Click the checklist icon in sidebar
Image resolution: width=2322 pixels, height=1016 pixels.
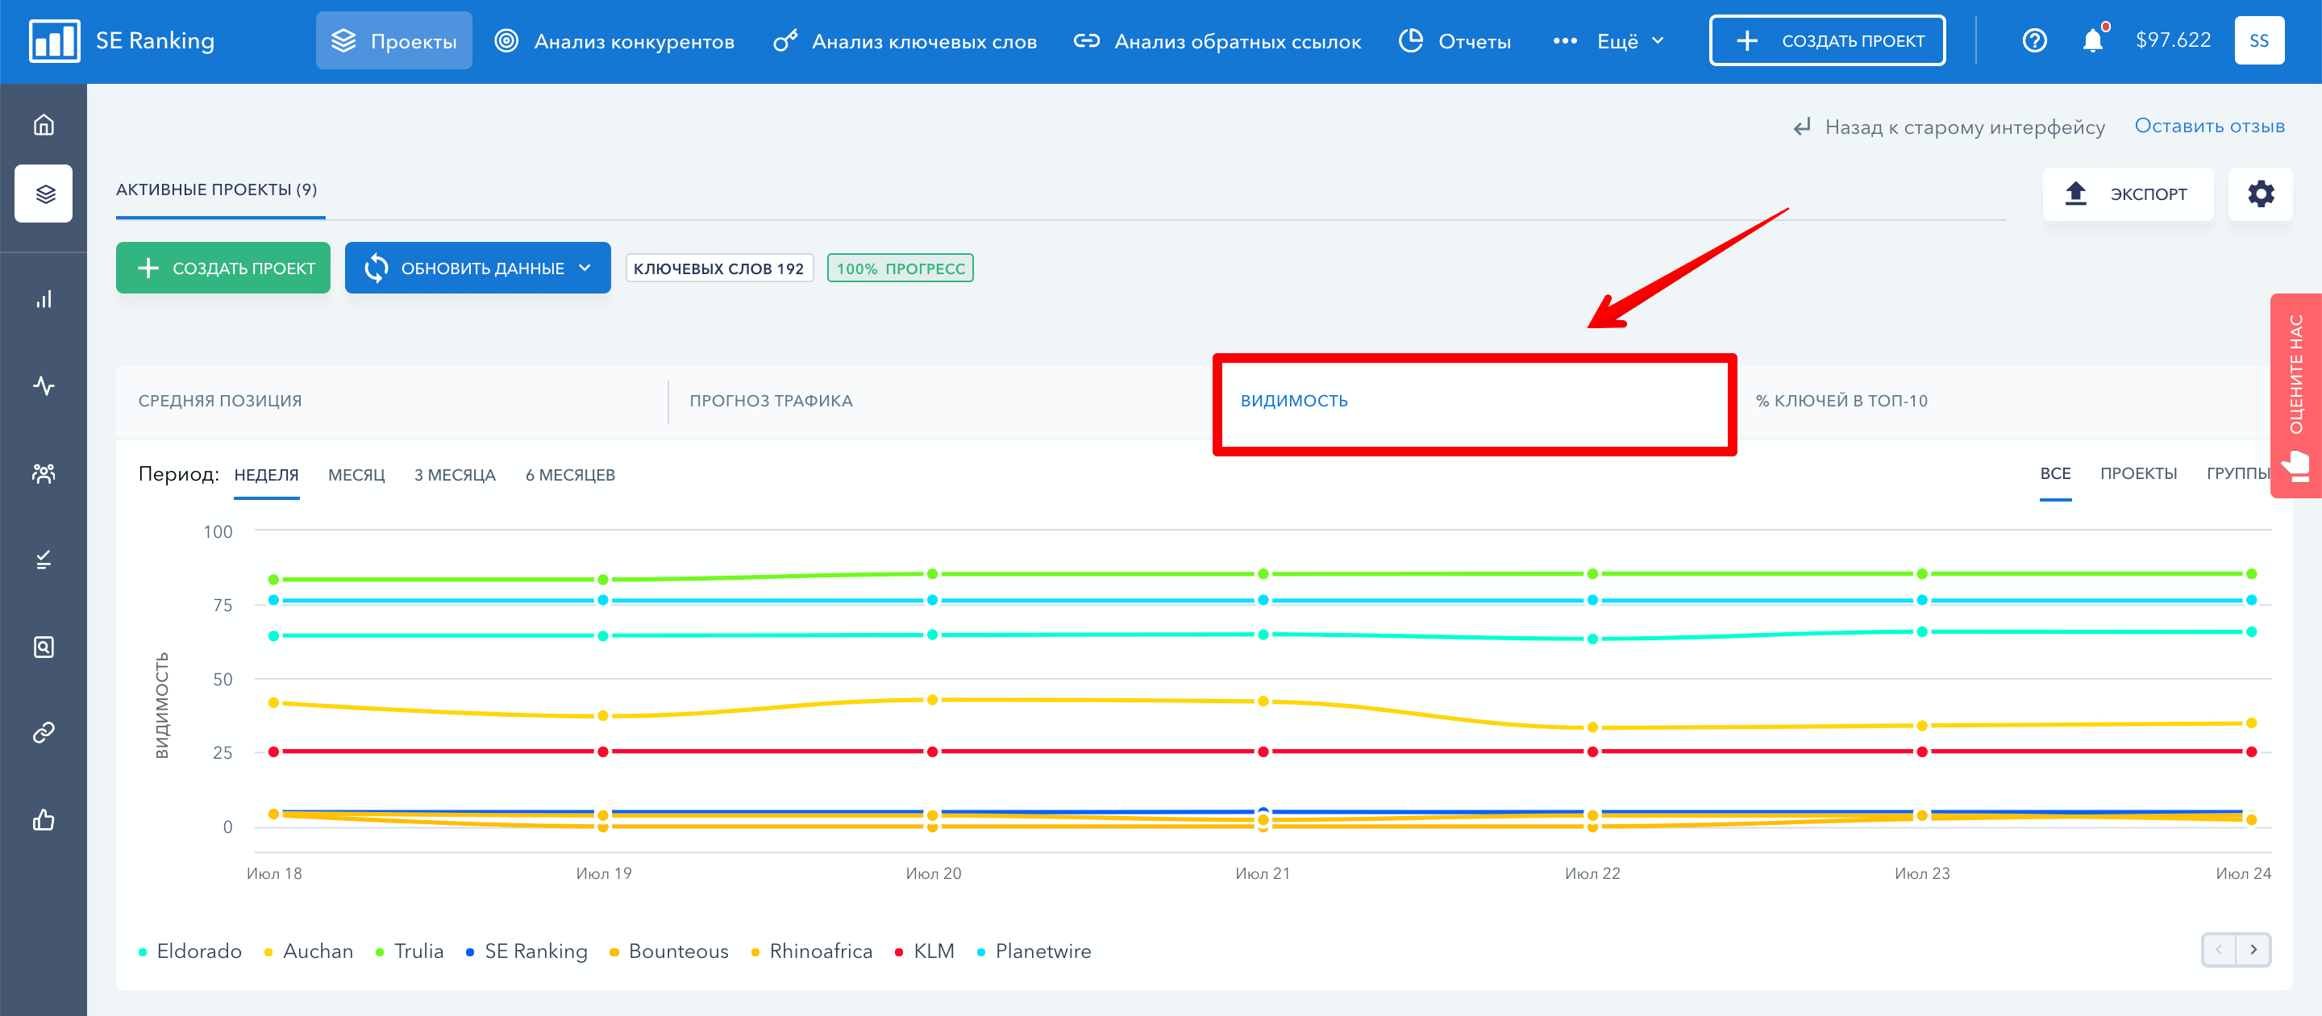[x=44, y=560]
